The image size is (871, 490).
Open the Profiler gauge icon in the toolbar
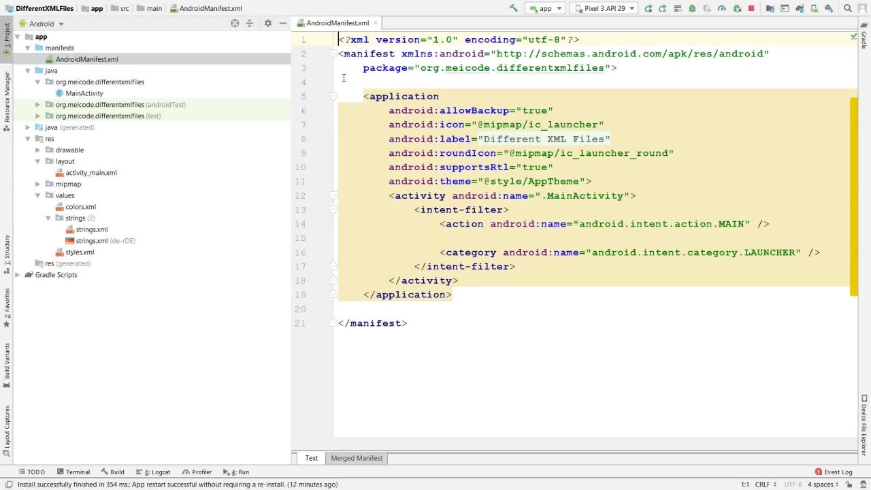[722, 8]
